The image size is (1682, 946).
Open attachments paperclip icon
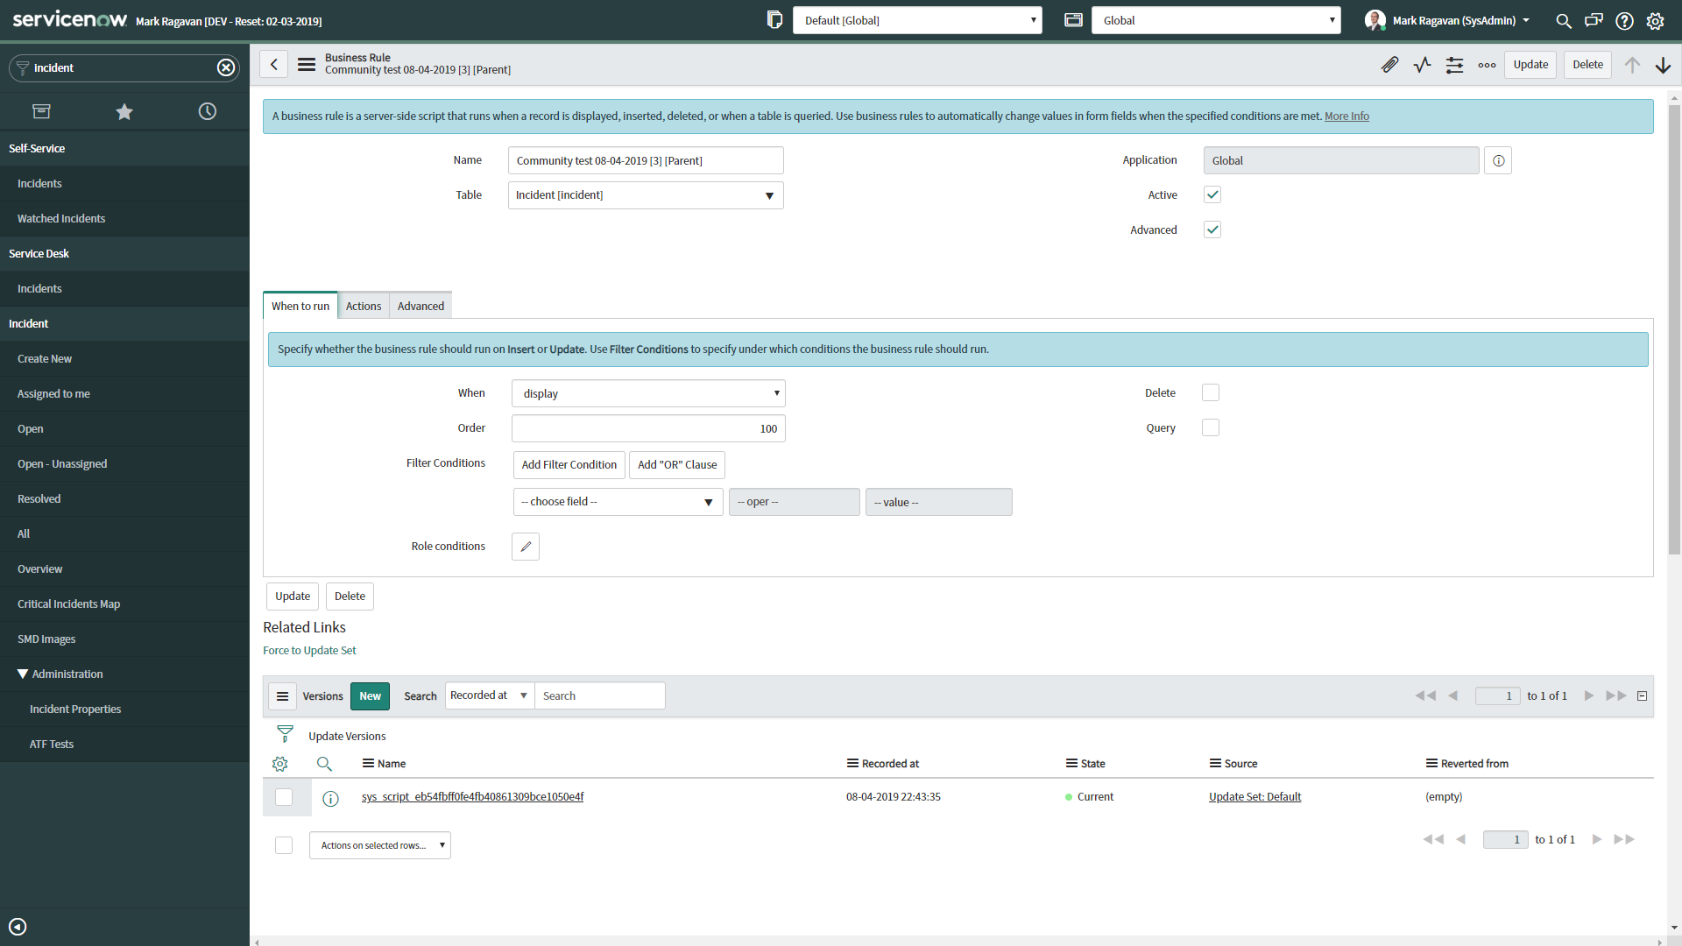[1390, 65]
